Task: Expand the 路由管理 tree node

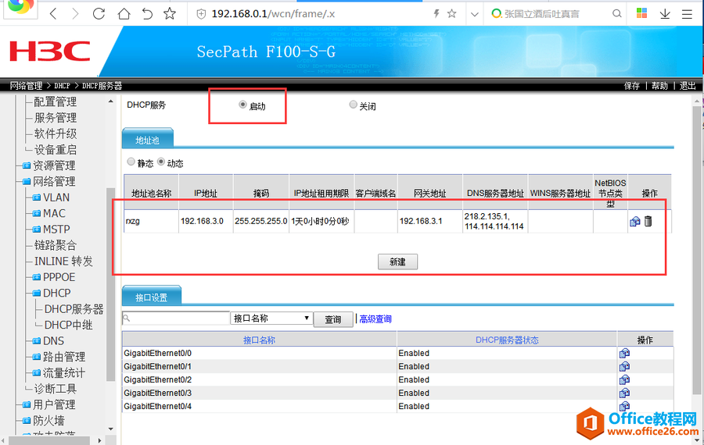Action: coord(37,357)
